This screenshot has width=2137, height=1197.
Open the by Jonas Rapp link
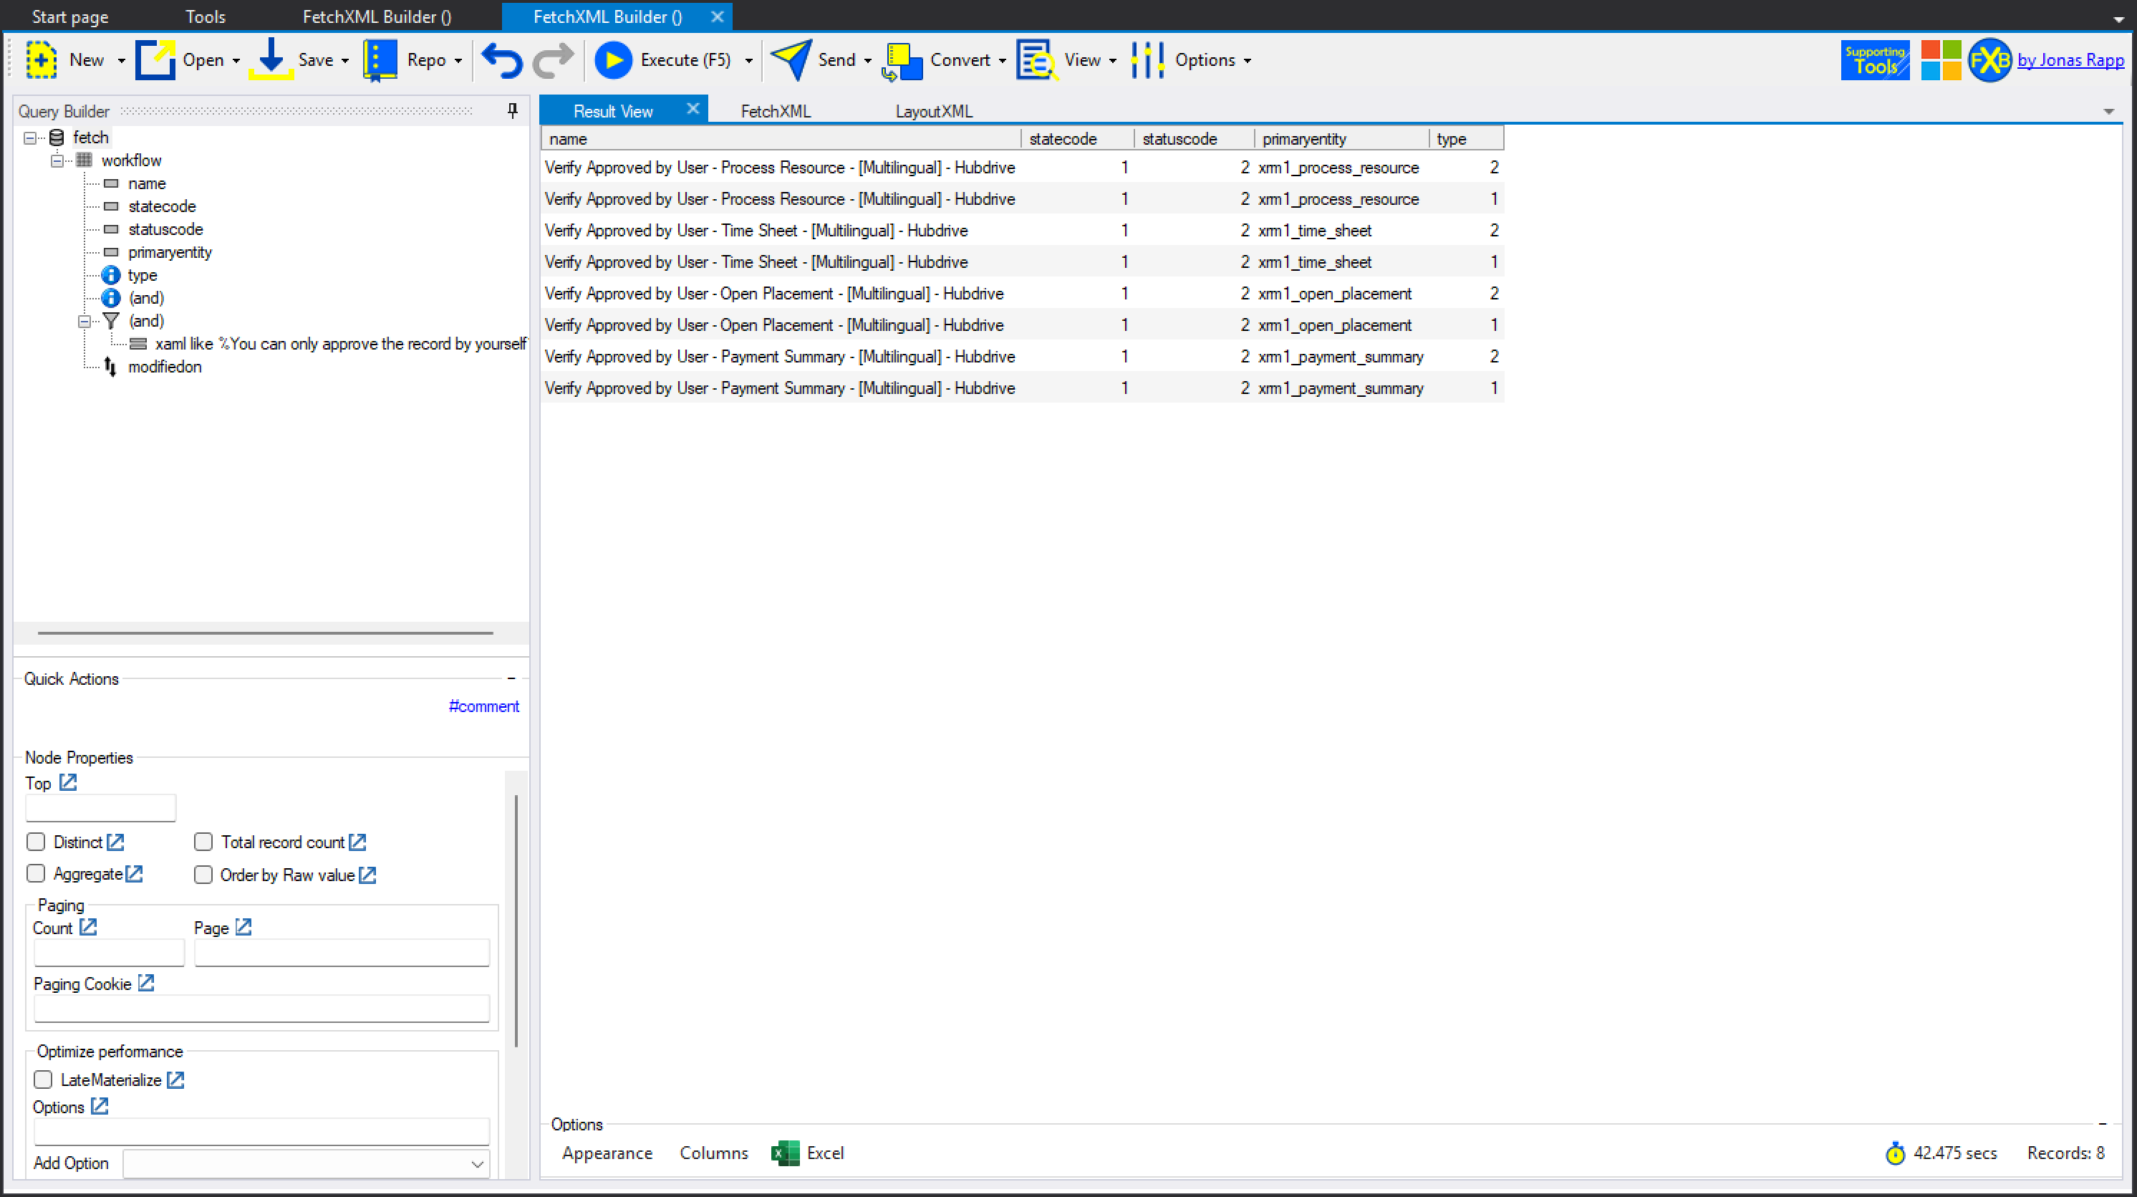pos(2070,59)
